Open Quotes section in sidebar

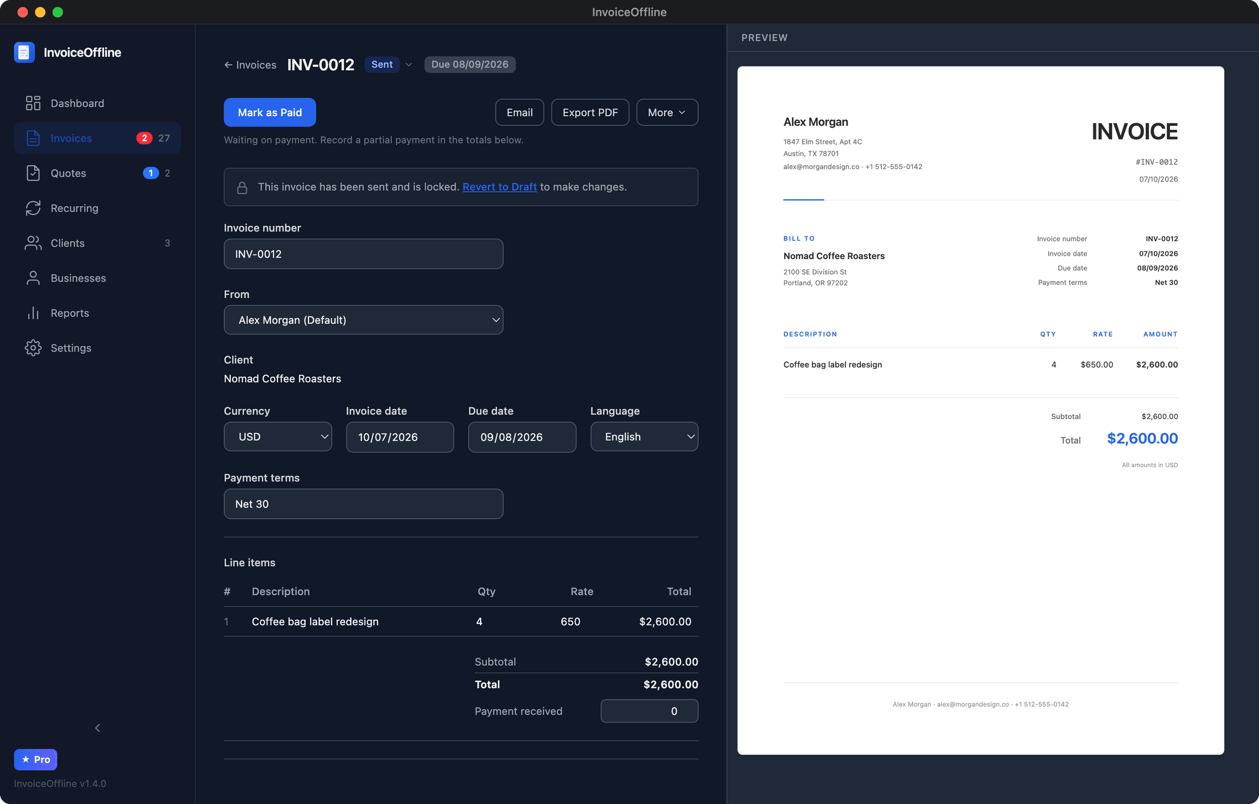coord(69,173)
